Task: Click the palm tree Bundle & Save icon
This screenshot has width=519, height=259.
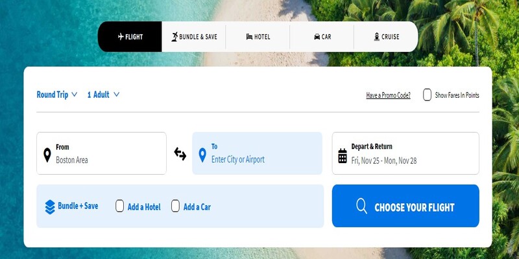Action: [x=175, y=37]
